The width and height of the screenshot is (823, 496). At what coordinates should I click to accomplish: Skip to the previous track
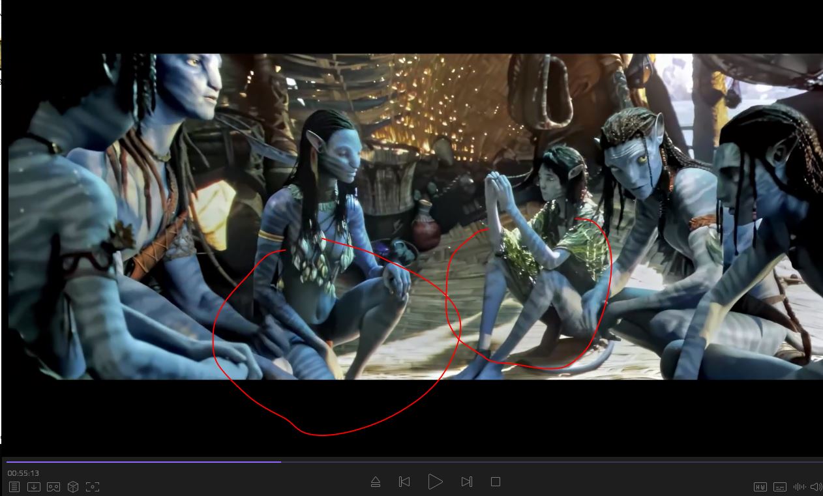[x=404, y=482]
